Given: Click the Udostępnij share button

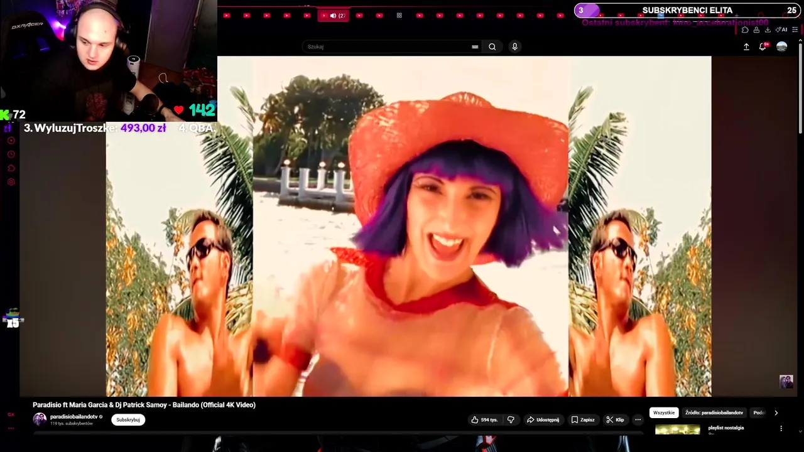Looking at the screenshot, I should click(543, 419).
